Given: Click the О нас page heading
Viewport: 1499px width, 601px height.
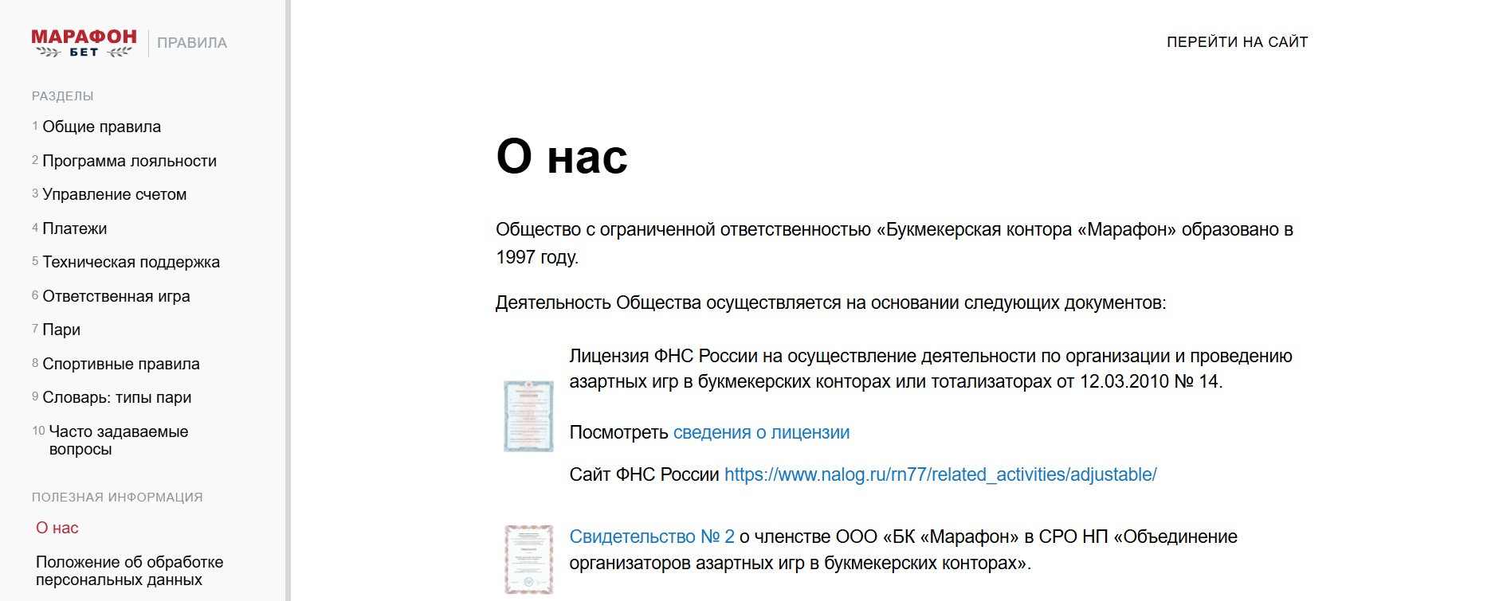Looking at the screenshot, I should click(x=562, y=156).
